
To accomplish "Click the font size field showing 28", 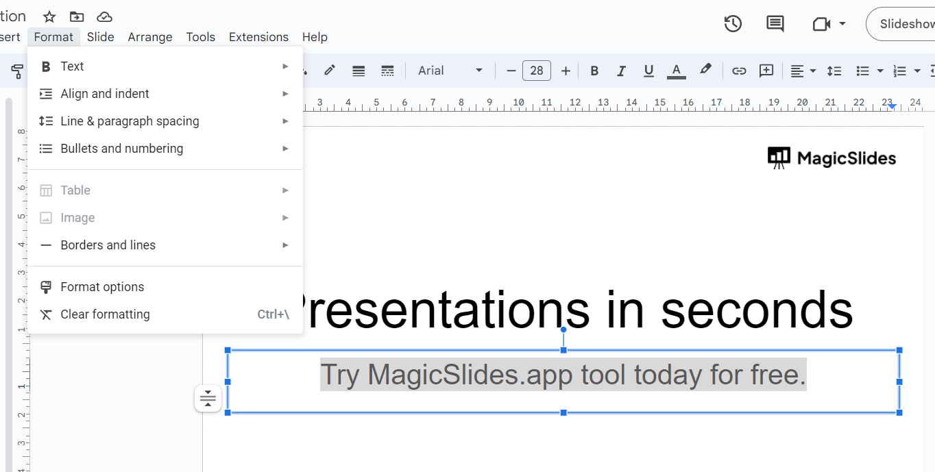I will 537,71.
